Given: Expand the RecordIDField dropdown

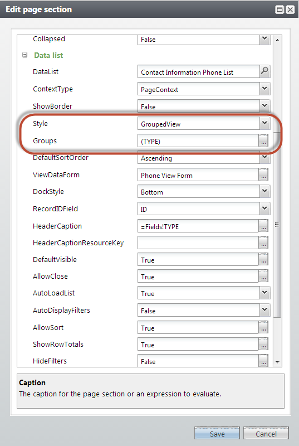Looking at the screenshot, I should (264, 208).
